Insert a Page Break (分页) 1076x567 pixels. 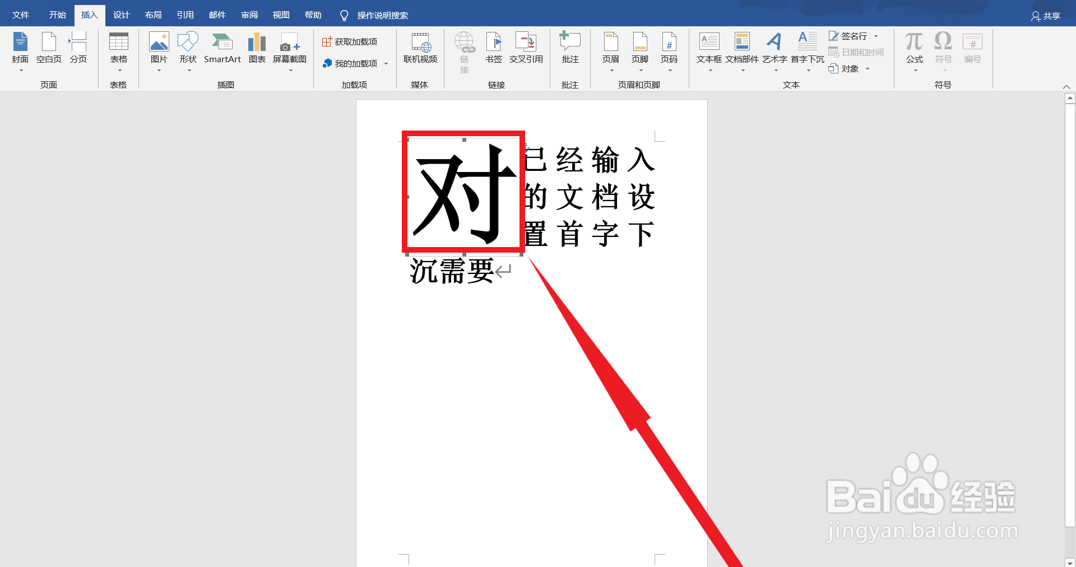pos(78,48)
